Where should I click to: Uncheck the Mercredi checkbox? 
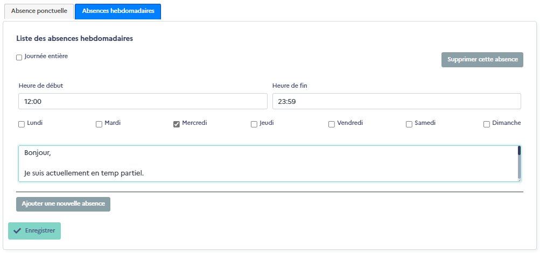tap(177, 124)
